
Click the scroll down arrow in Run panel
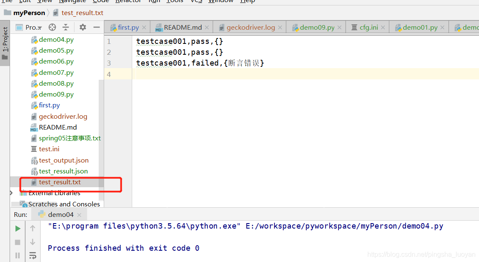pyautogui.click(x=33, y=242)
